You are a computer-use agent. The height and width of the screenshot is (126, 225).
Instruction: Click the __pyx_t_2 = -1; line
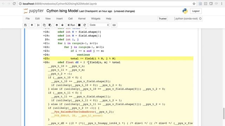[60, 74]
